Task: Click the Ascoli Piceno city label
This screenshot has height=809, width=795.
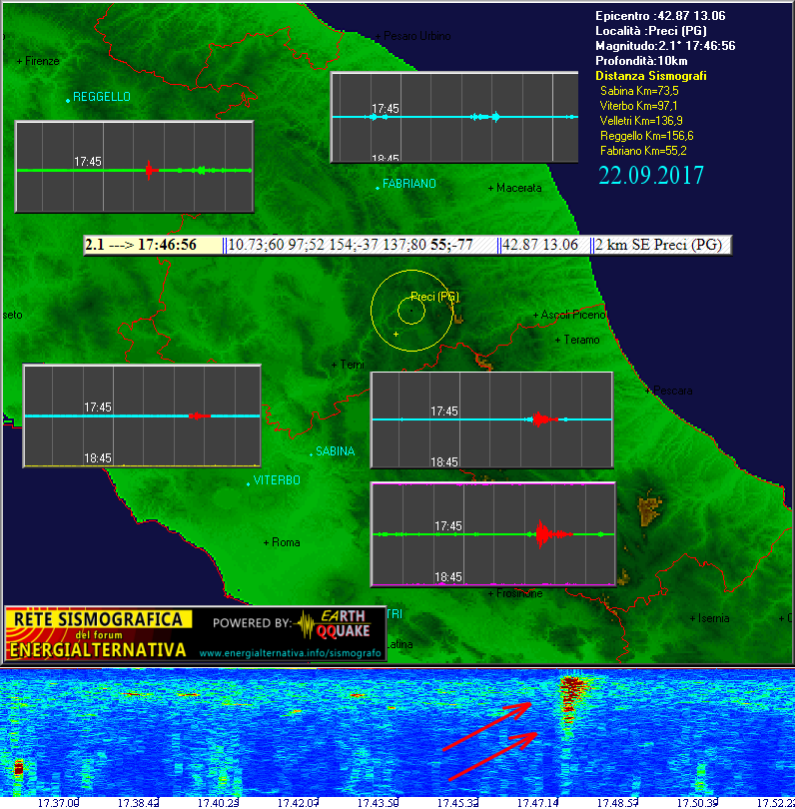Action: (572, 315)
